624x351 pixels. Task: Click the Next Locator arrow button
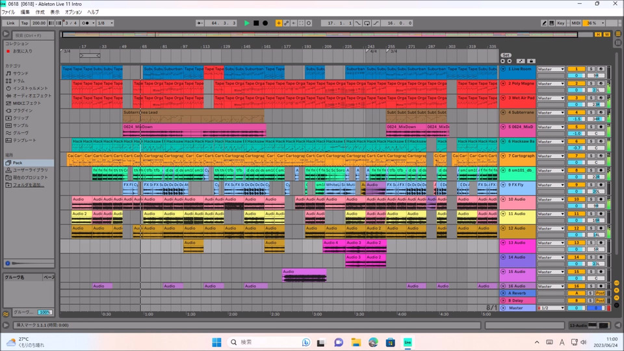click(x=510, y=61)
